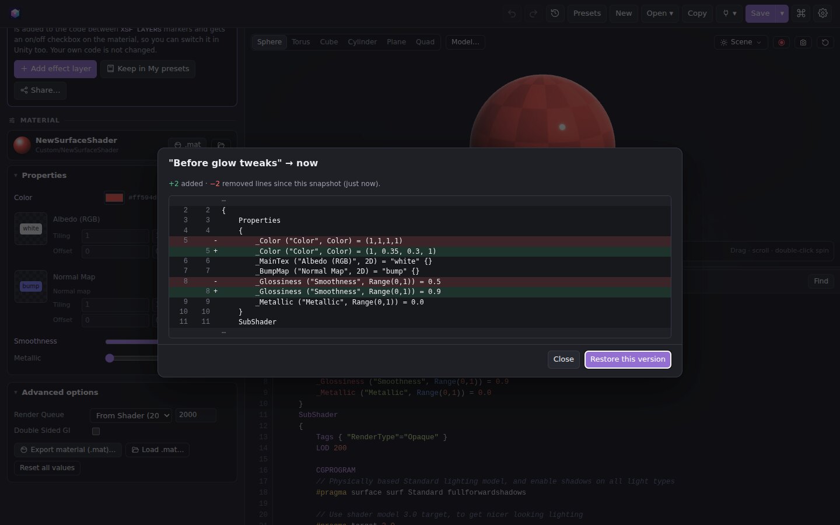840x525 pixels.
Task: Reset the preview view rotation icon
Action: 825,43
